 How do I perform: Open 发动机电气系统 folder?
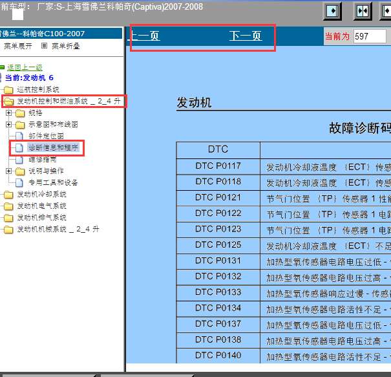coord(41,206)
